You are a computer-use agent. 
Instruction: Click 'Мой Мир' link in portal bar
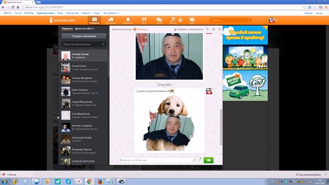click(29, 13)
